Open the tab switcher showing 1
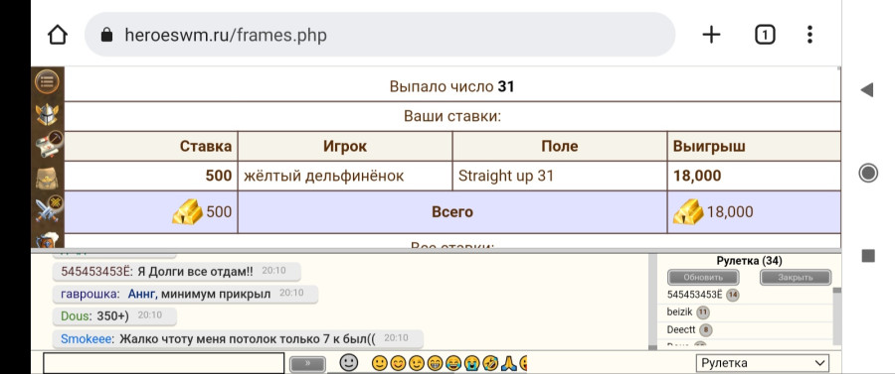Image resolution: width=895 pixels, height=374 pixels. (765, 36)
